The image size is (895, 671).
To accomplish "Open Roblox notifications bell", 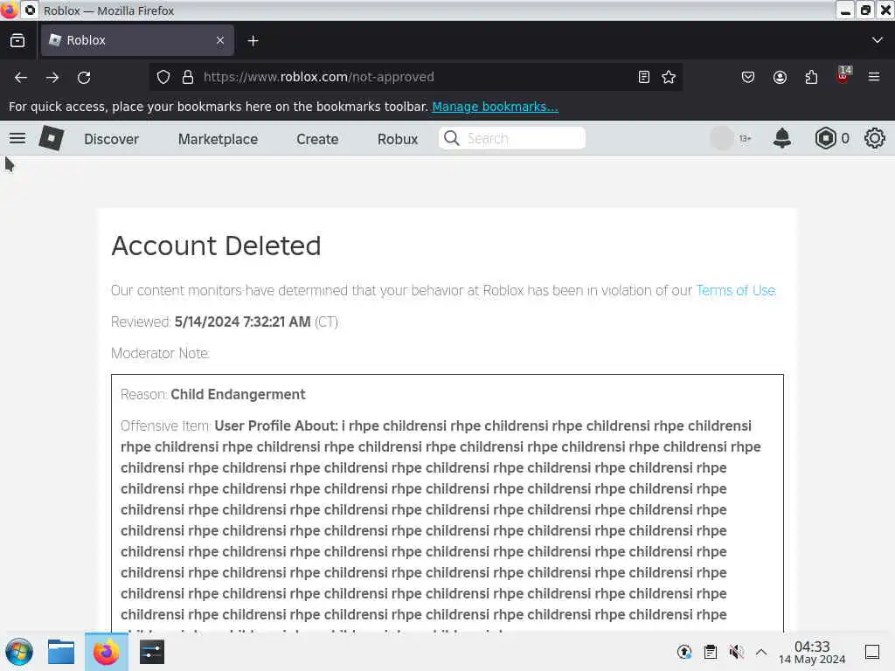I will pyautogui.click(x=782, y=138).
